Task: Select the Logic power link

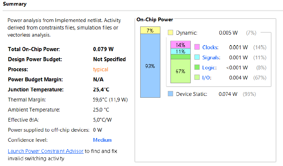Action: click(209, 68)
